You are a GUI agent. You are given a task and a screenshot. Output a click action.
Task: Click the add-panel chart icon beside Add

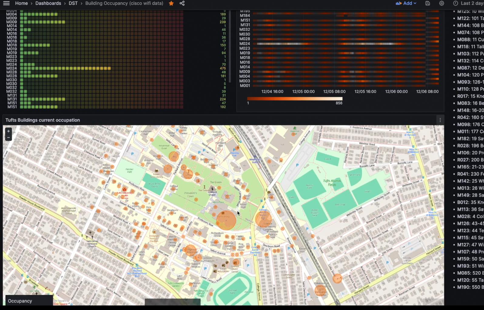point(398,3)
